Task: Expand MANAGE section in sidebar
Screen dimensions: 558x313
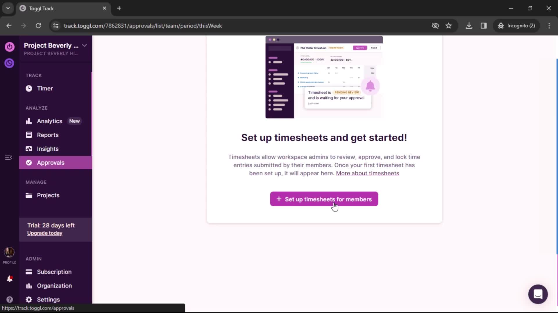Action: click(35, 182)
